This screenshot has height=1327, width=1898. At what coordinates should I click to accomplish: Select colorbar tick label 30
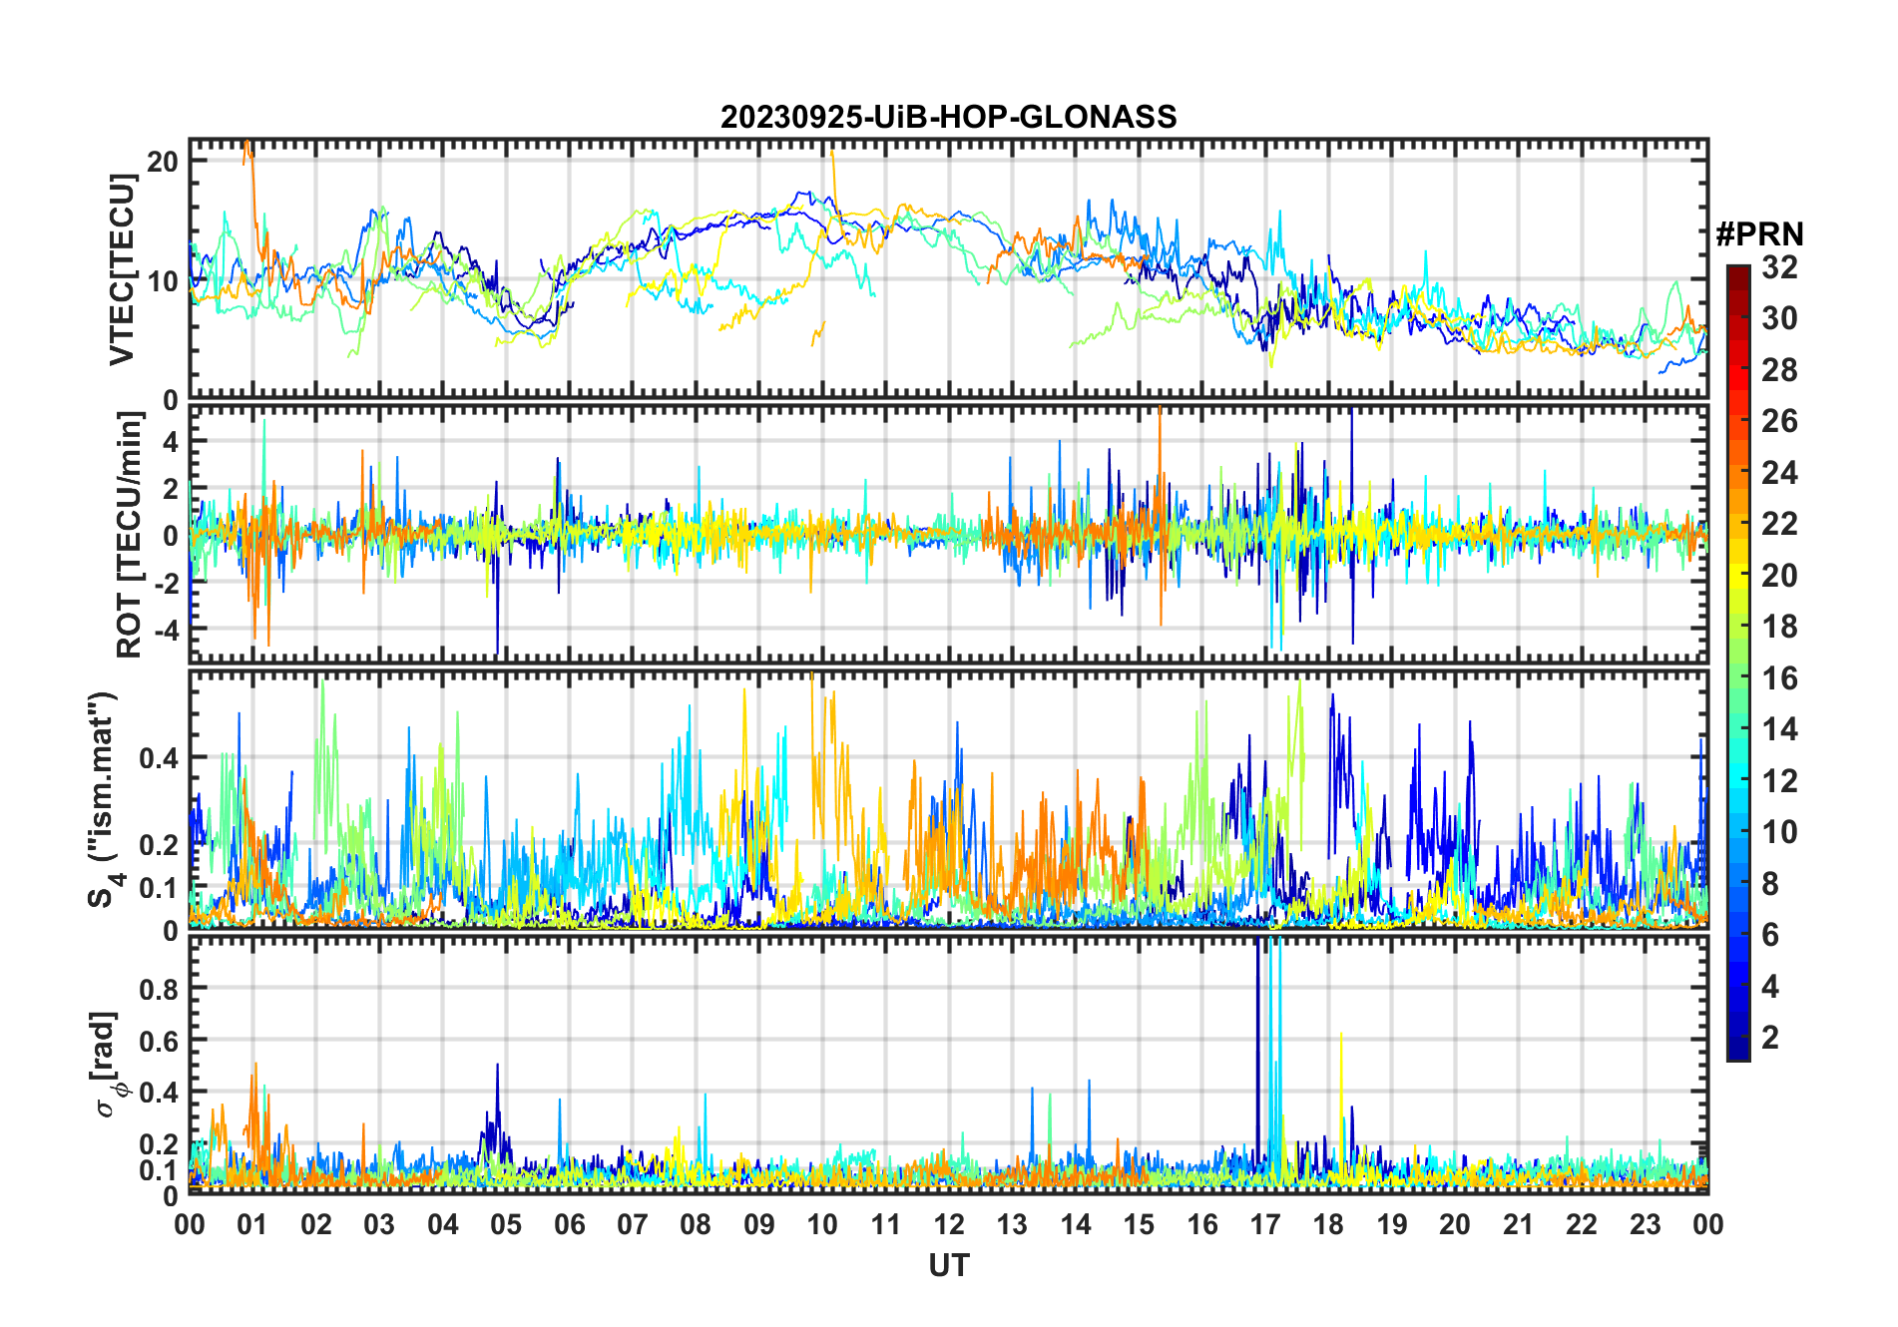1779,318
